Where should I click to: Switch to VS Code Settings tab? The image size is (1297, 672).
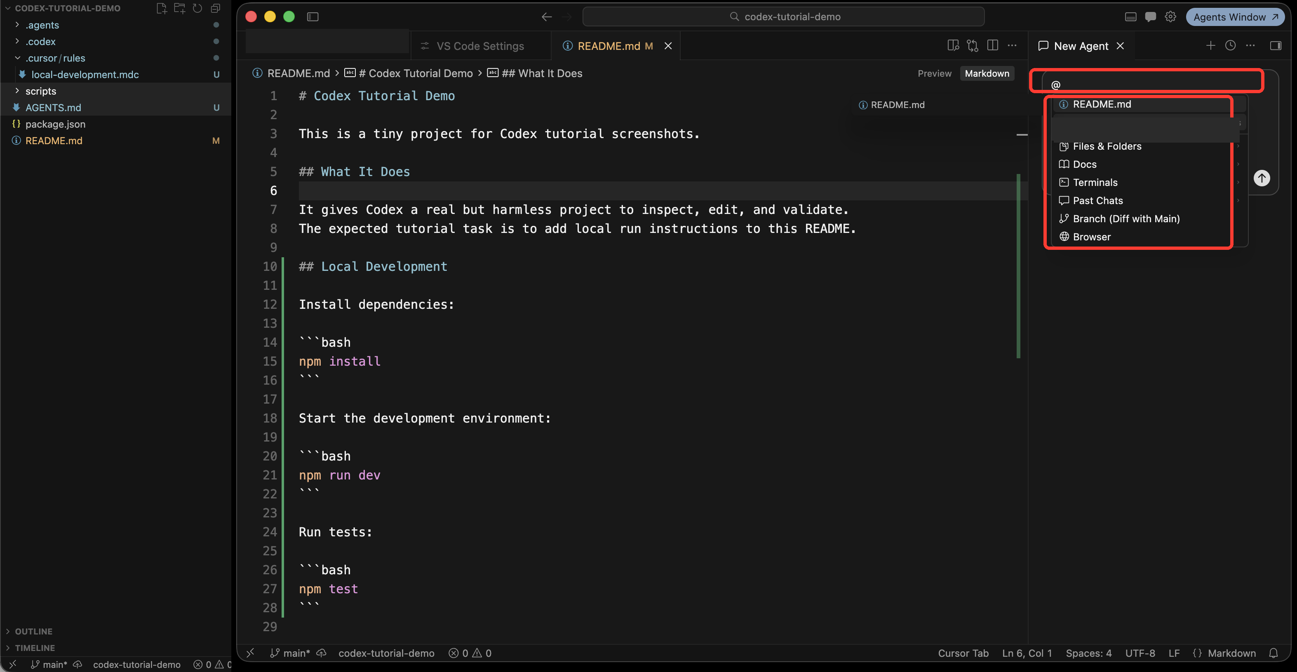coord(479,46)
